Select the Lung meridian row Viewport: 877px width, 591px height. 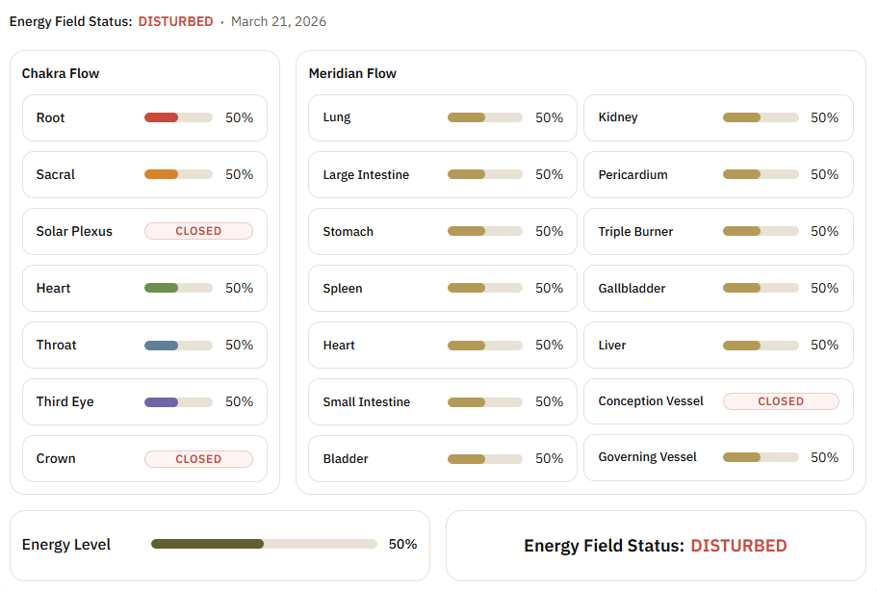click(x=443, y=117)
